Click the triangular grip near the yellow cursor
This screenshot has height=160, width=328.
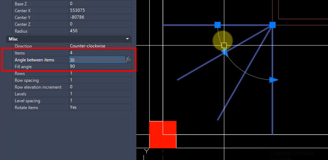tap(224, 52)
